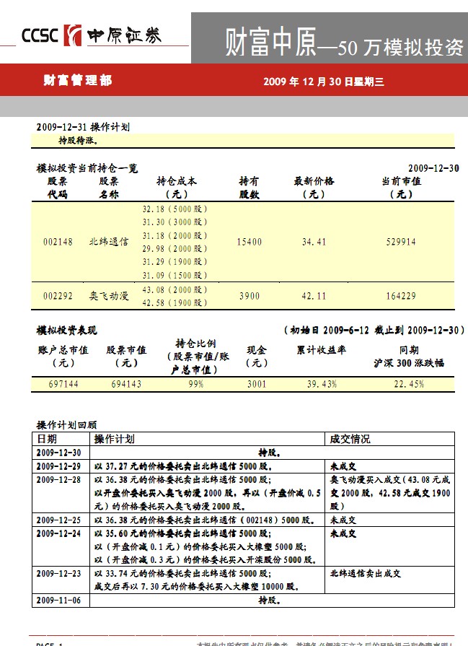Click the market value 529914 cell
Screen dimensions: 468x646
click(400, 242)
